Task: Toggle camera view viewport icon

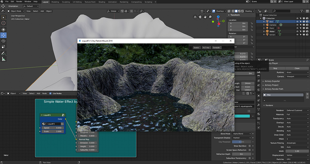Action: point(200,17)
